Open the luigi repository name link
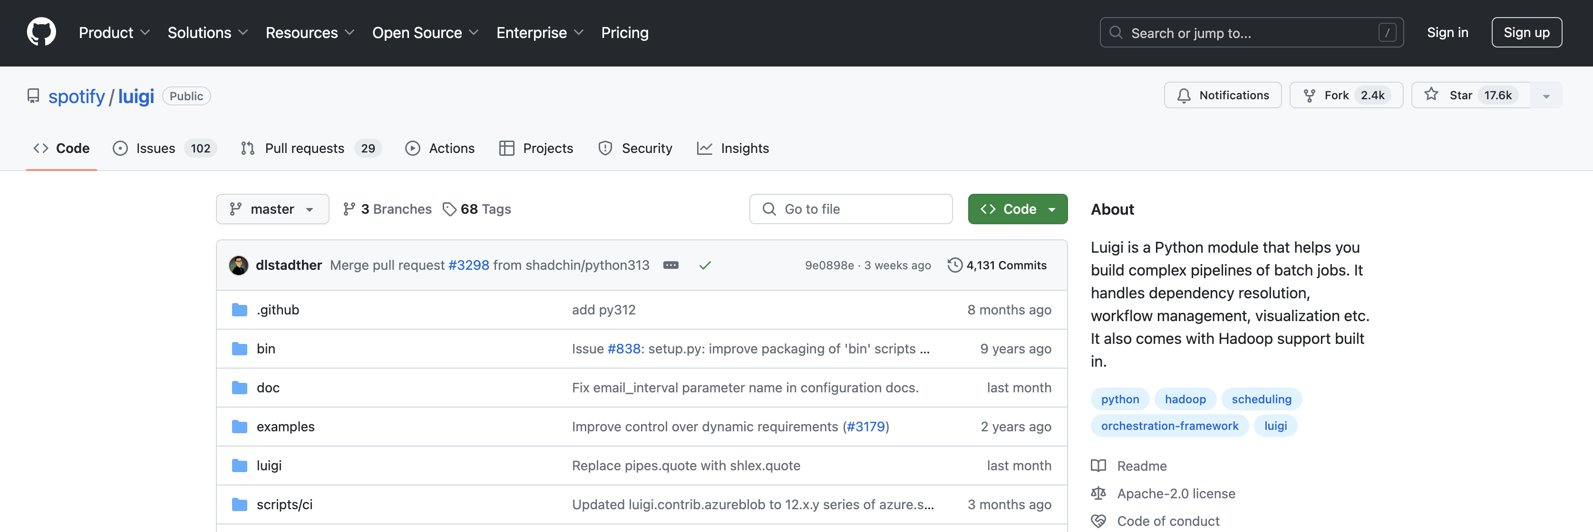Screen dimensions: 1593x532 136,96
